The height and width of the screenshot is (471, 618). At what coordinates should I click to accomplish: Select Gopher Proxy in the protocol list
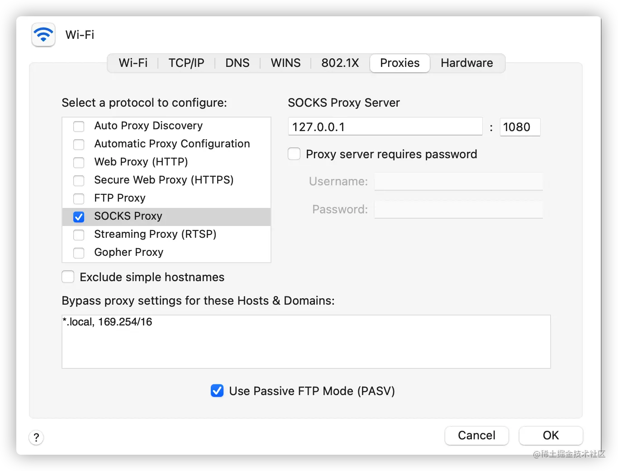[166, 252]
